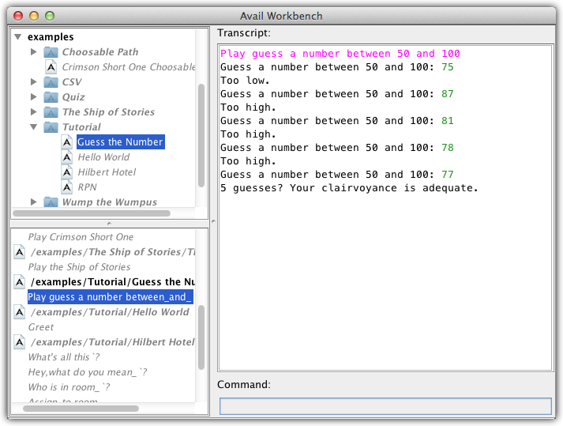Image resolution: width=563 pixels, height=426 pixels.
Task: Click the guess value 77 in transcript
Action: tap(448, 175)
